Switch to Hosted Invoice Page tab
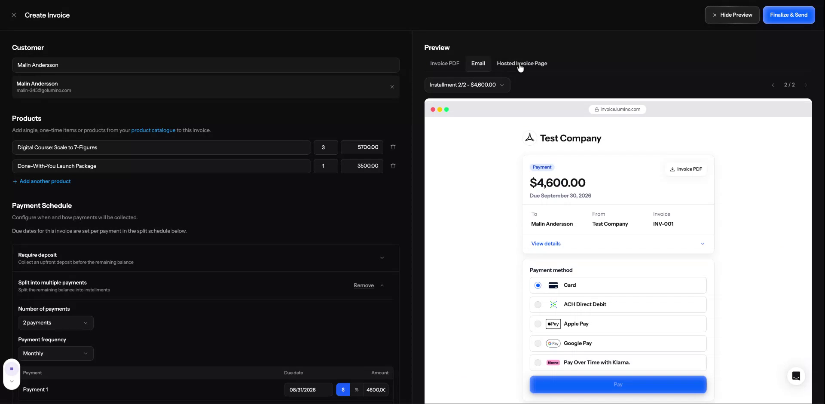Viewport: 825px width, 404px height. coord(522,63)
